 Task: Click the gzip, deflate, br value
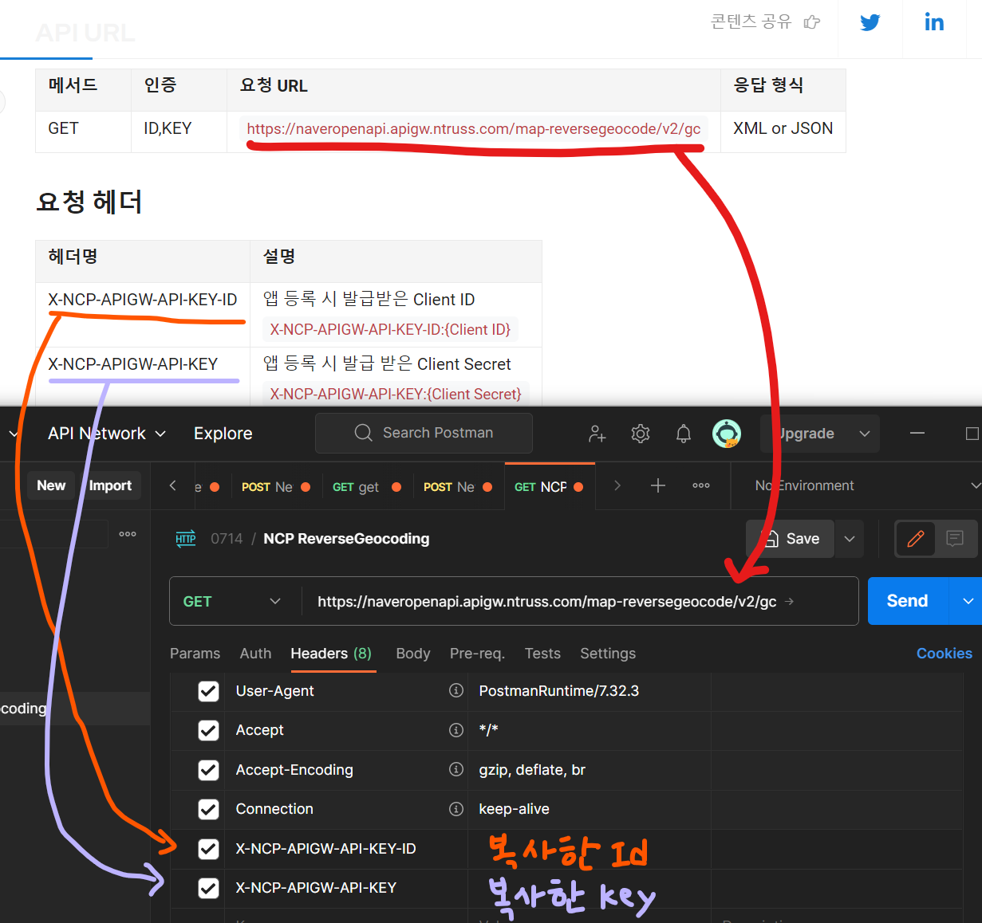[532, 770]
